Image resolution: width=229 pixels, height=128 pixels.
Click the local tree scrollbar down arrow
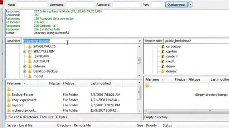tap(139, 75)
